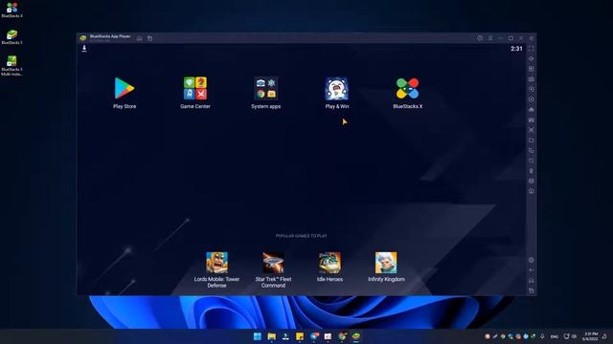The height and width of the screenshot is (344, 613).
Task: Open File Explorer from taskbar
Action: tap(271, 336)
